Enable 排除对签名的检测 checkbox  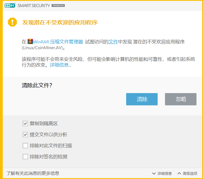click(x=25, y=157)
